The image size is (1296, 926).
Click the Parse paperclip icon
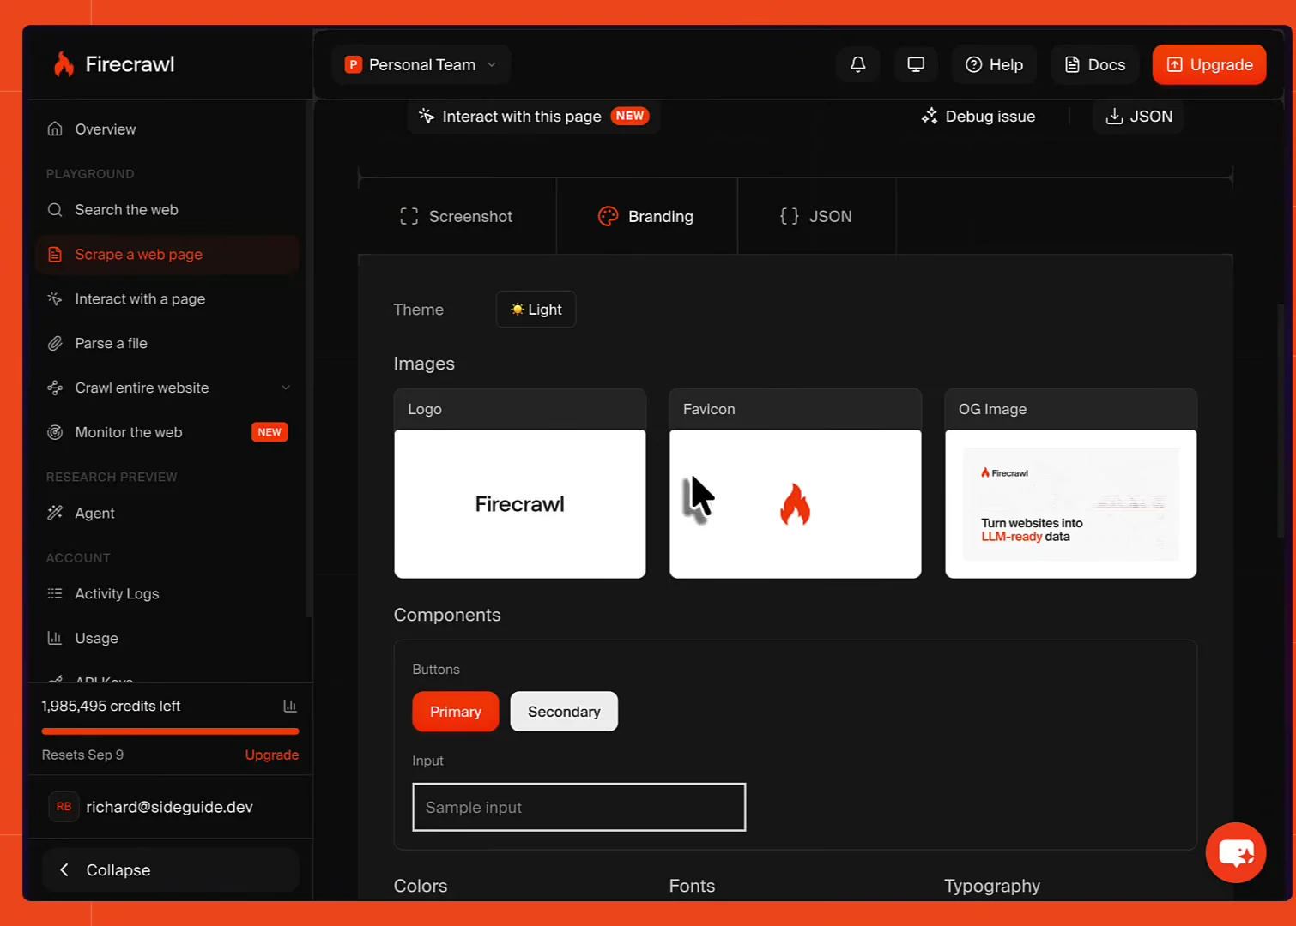pos(55,344)
